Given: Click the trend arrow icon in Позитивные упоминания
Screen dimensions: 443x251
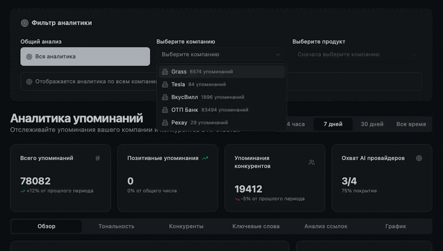Looking at the screenshot, I should pos(205,158).
